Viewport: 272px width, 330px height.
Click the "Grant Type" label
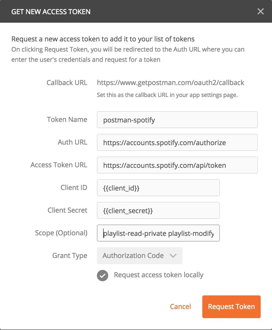pos(70,256)
